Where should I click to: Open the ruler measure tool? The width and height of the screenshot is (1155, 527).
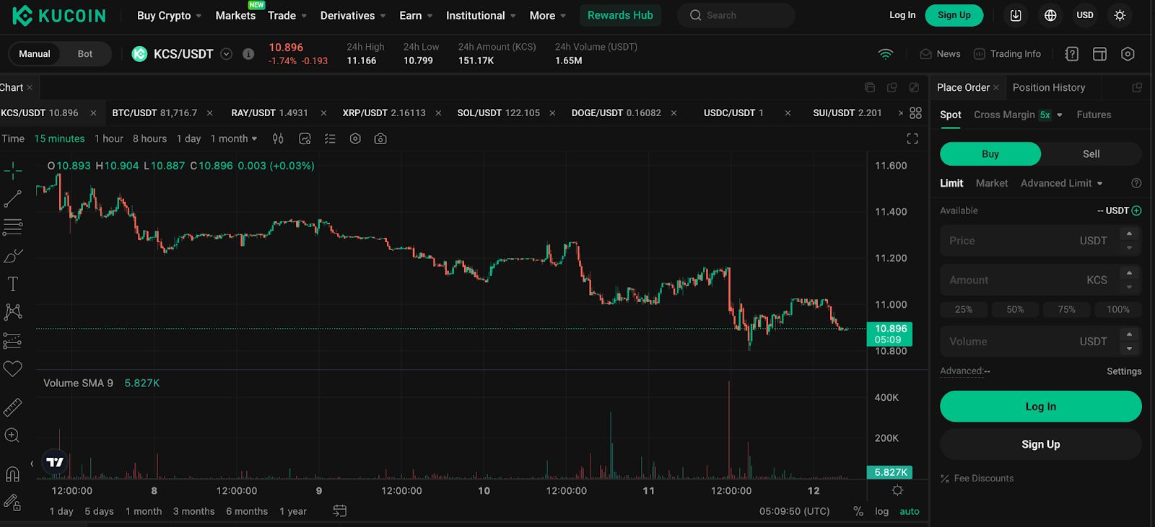(x=12, y=407)
